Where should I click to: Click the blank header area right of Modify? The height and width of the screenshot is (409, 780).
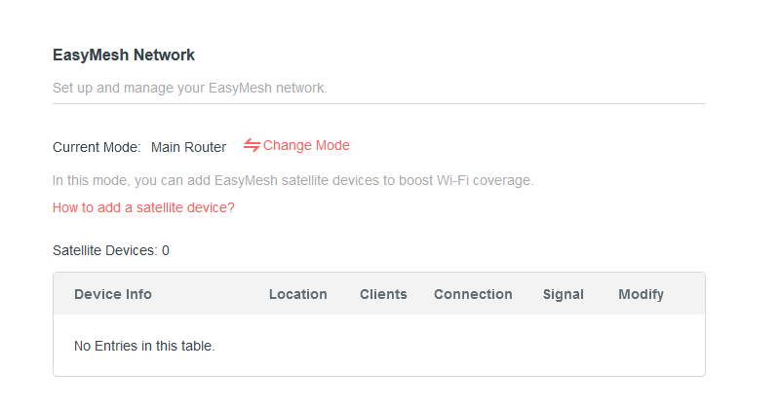685,294
